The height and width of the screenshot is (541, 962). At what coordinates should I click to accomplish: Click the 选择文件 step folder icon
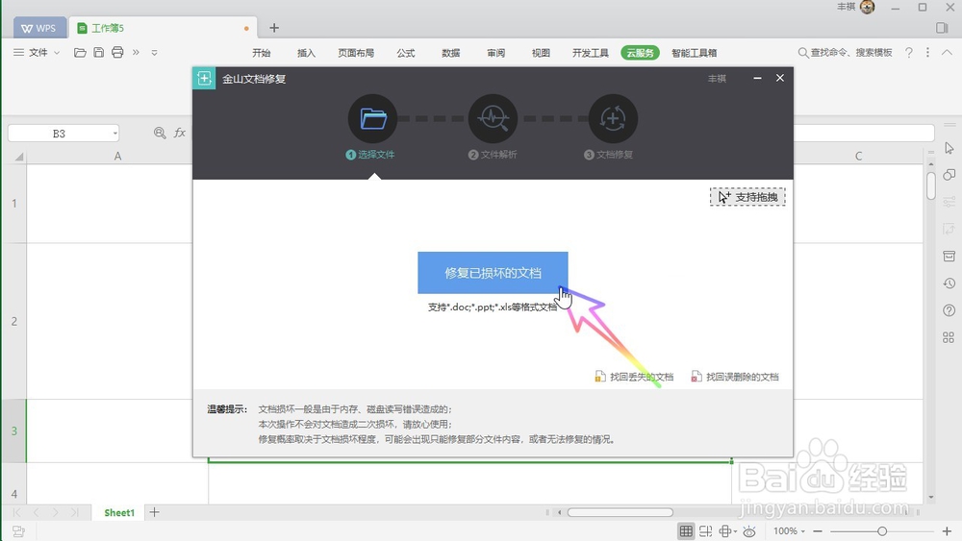(372, 118)
